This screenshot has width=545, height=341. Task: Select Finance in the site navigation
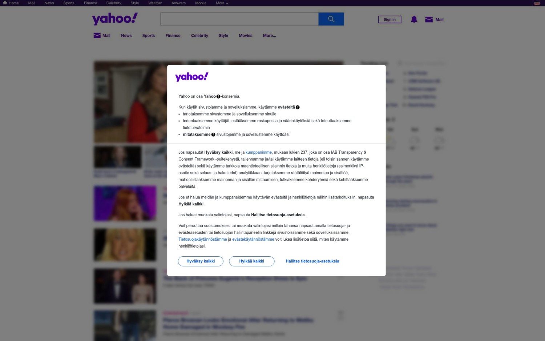(173, 36)
